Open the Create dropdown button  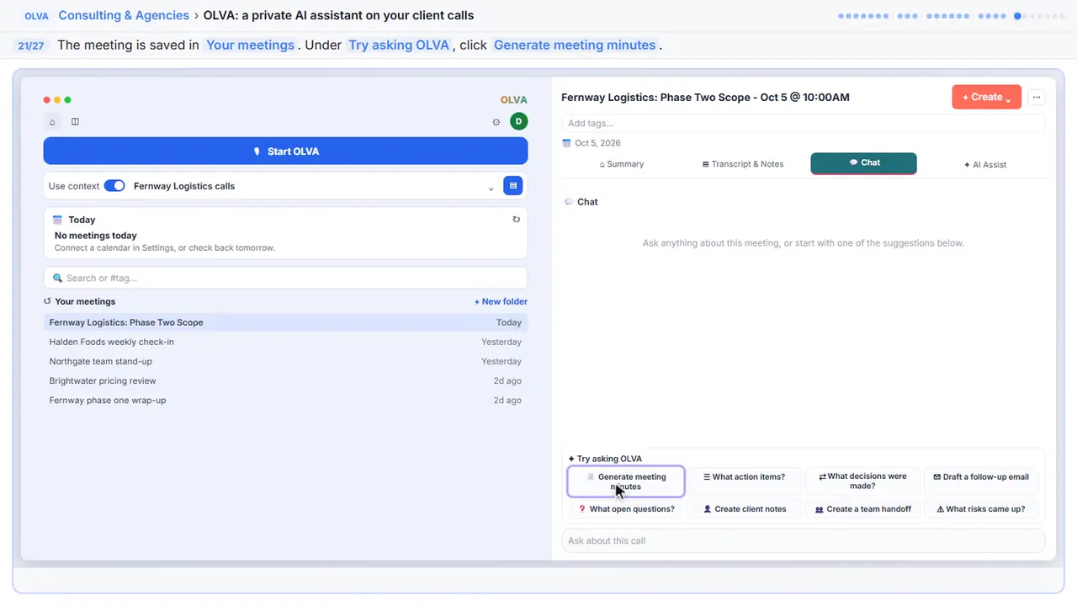click(x=986, y=97)
